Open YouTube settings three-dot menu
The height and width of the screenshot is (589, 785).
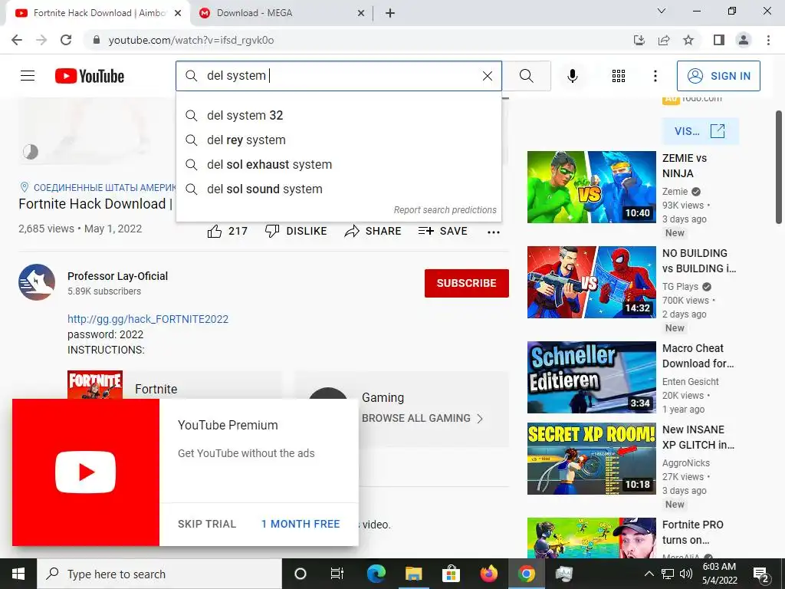point(655,76)
